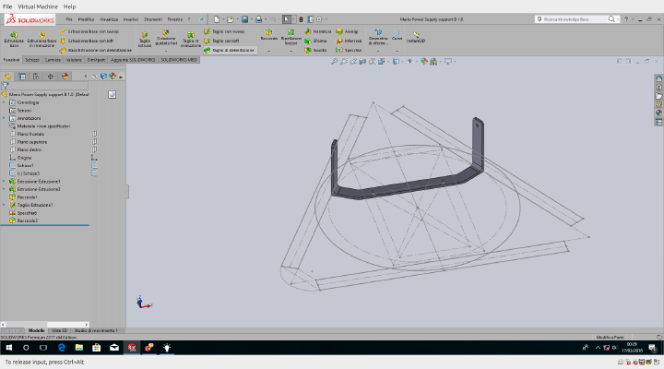Open the Save icon dropdown arrow
The image size is (664, 369).
pos(251,19)
